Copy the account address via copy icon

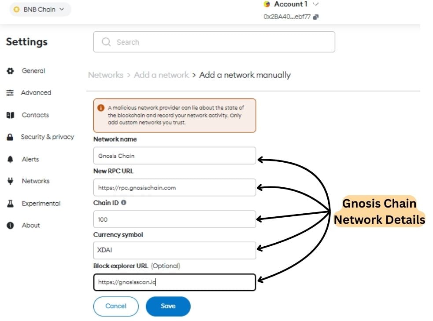point(316,17)
